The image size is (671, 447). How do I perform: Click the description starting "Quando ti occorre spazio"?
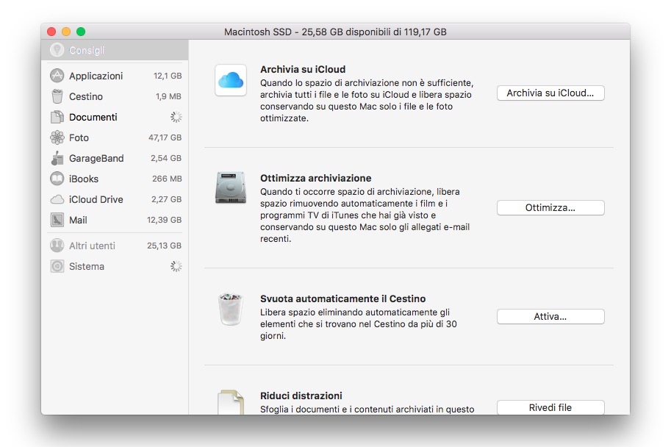(365, 215)
